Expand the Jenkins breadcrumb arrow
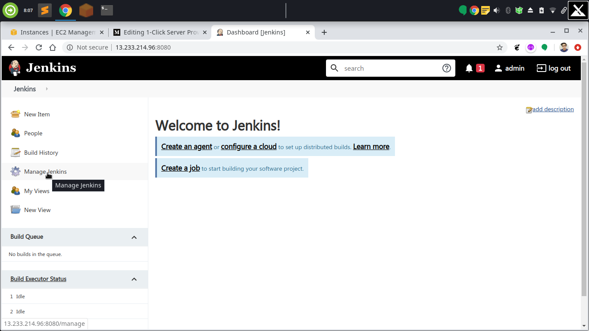The height and width of the screenshot is (331, 589). click(x=47, y=89)
